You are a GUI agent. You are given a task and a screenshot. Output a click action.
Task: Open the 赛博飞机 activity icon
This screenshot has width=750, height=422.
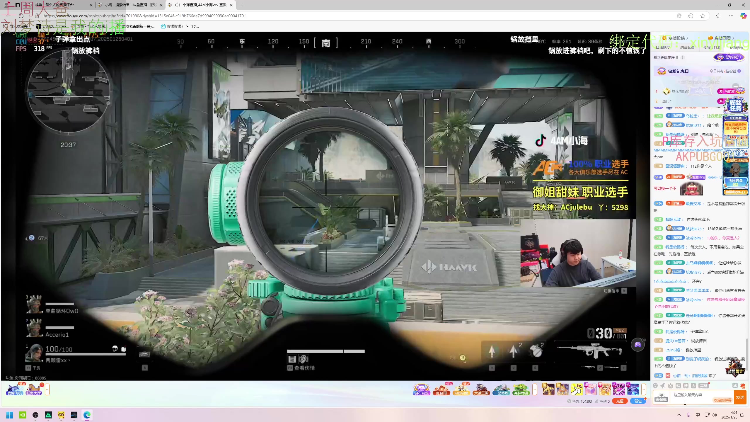click(x=15, y=389)
